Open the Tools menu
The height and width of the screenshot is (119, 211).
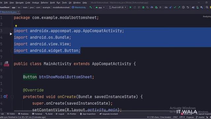pos(64,3)
